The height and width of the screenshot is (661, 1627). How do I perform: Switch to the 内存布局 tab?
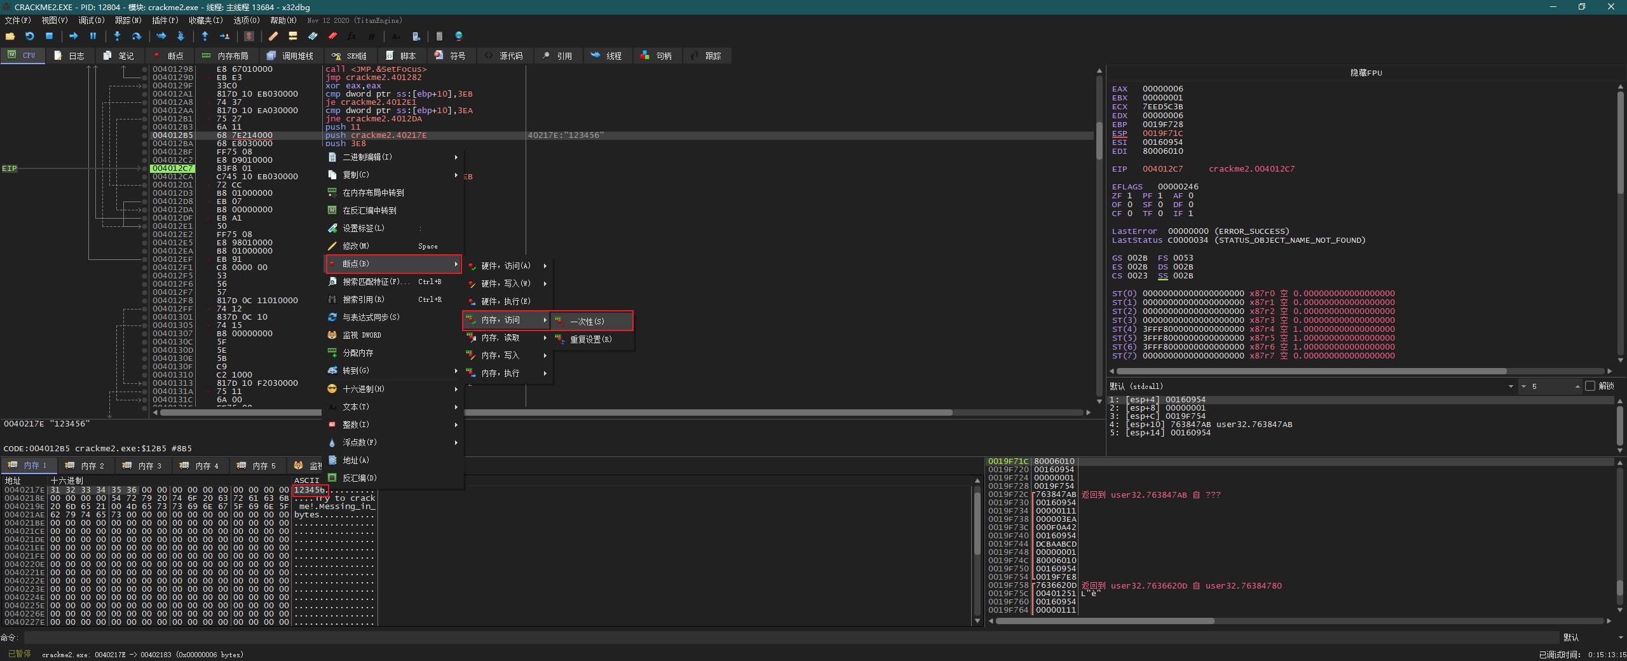coord(225,56)
